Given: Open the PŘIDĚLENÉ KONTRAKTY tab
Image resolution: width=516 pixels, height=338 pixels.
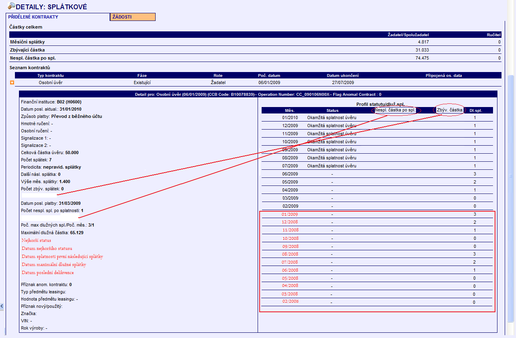Looking at the screenshot, I should [x=33, y=17].
